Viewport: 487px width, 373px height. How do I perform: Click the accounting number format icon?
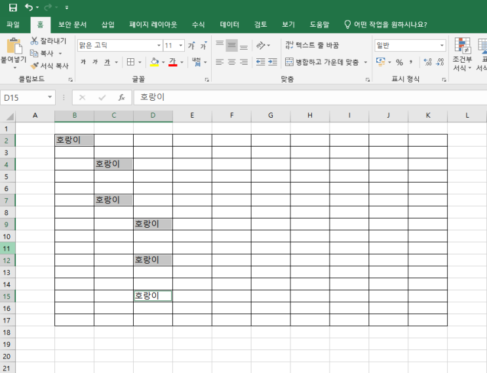[x=380, y=62]
